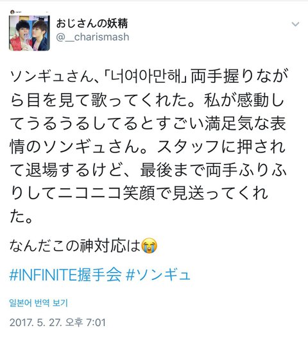The width and height of the screenshot is (308, 337).
Task: Click the tiny username next to small avatar
Action: pyautogui.click(x=18, y=12)
